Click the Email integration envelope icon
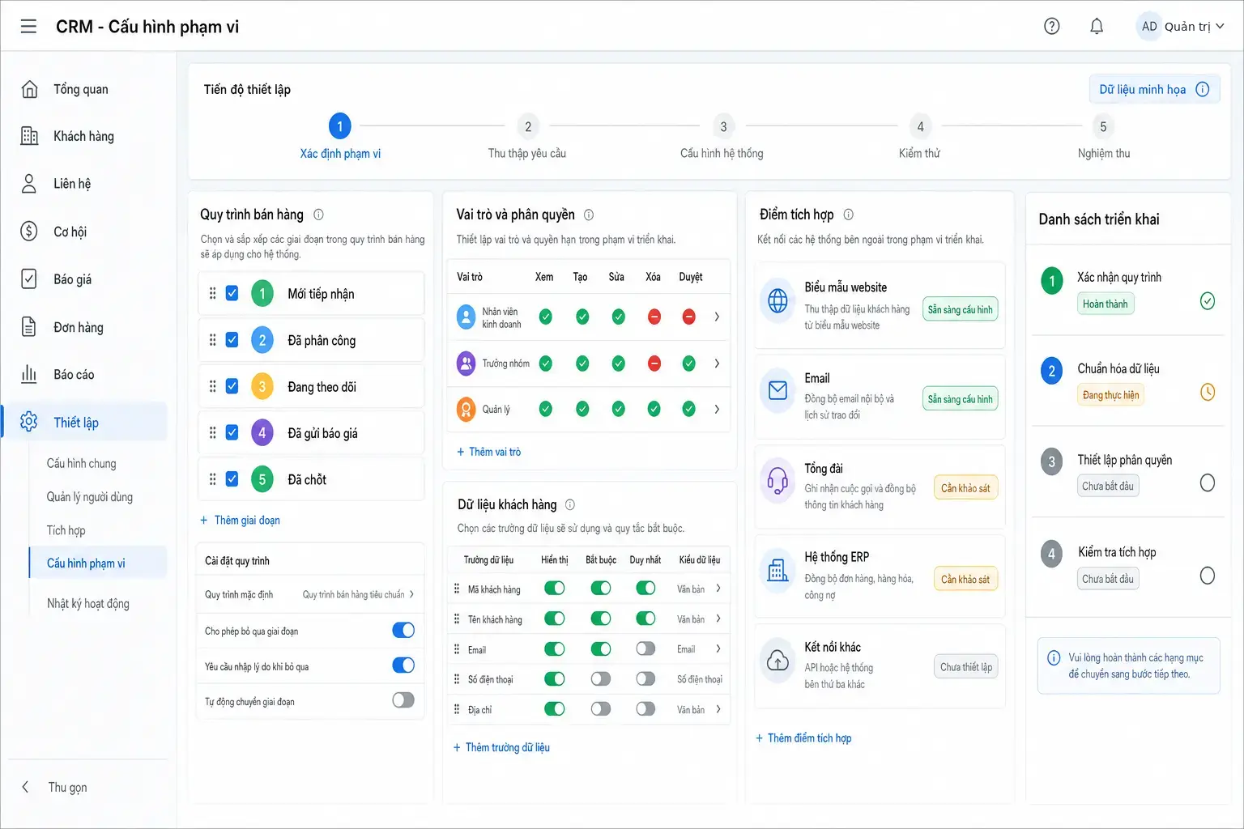The width and height of the screenshot is (1244, 829). [777, 390]
